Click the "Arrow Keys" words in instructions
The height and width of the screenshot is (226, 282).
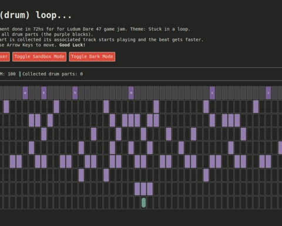coord(20,45)
